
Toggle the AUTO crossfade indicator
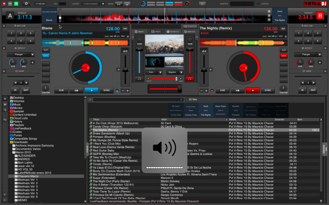coord(148,79)
